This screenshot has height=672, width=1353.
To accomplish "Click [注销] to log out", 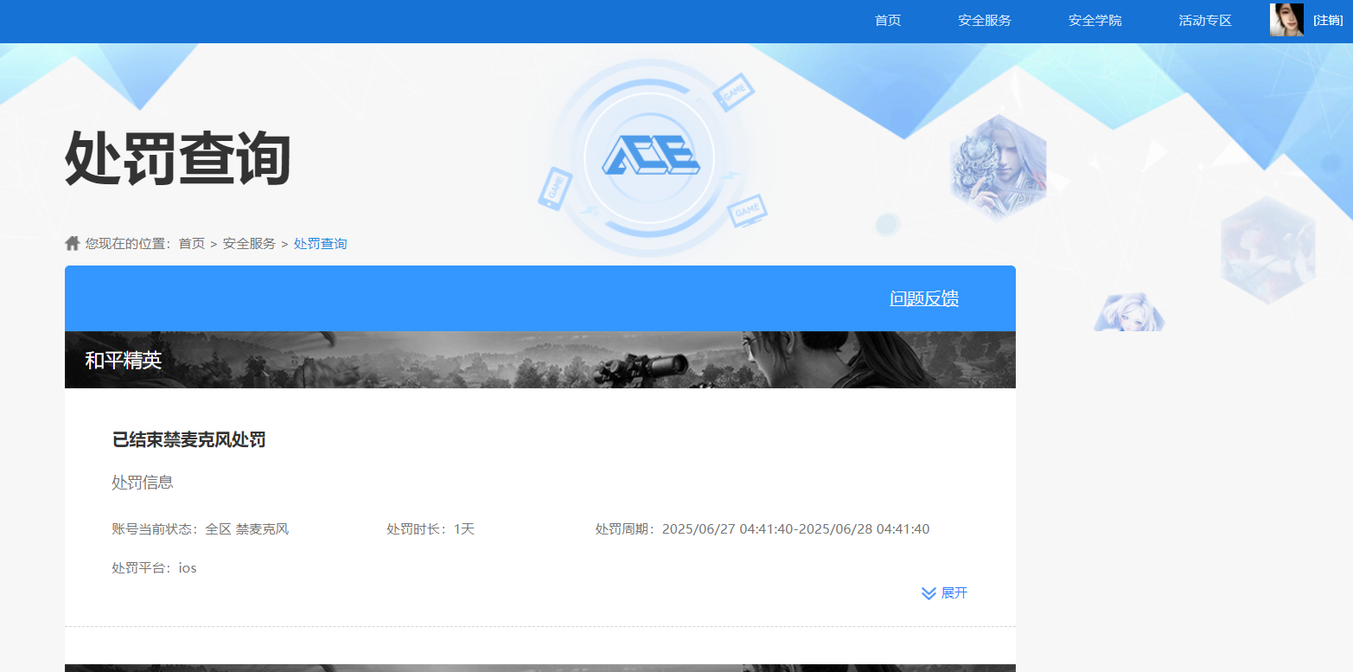I will (x=1328, y=19).
